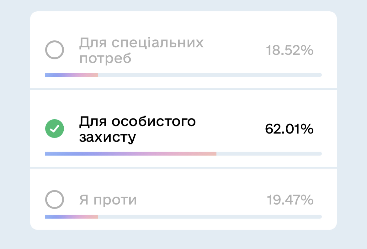Click the green checkmark icon
Image resolution: width=367 pixels, height=249 pixels.
click(x=55, y=129)
